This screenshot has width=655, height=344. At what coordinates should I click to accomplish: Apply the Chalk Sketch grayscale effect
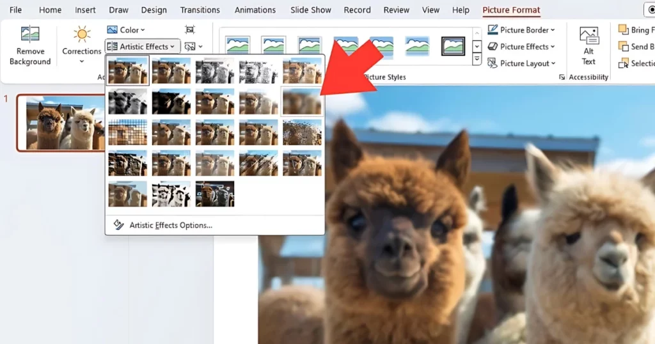[128, 102]
